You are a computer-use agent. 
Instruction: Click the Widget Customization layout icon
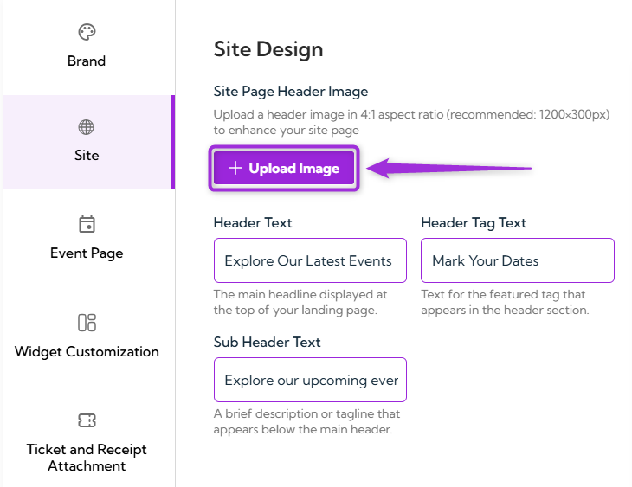pyautogui.click(x=87, y=323)
